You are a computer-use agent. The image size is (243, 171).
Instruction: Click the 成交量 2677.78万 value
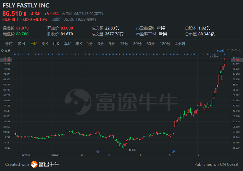(x=114, y=34)
